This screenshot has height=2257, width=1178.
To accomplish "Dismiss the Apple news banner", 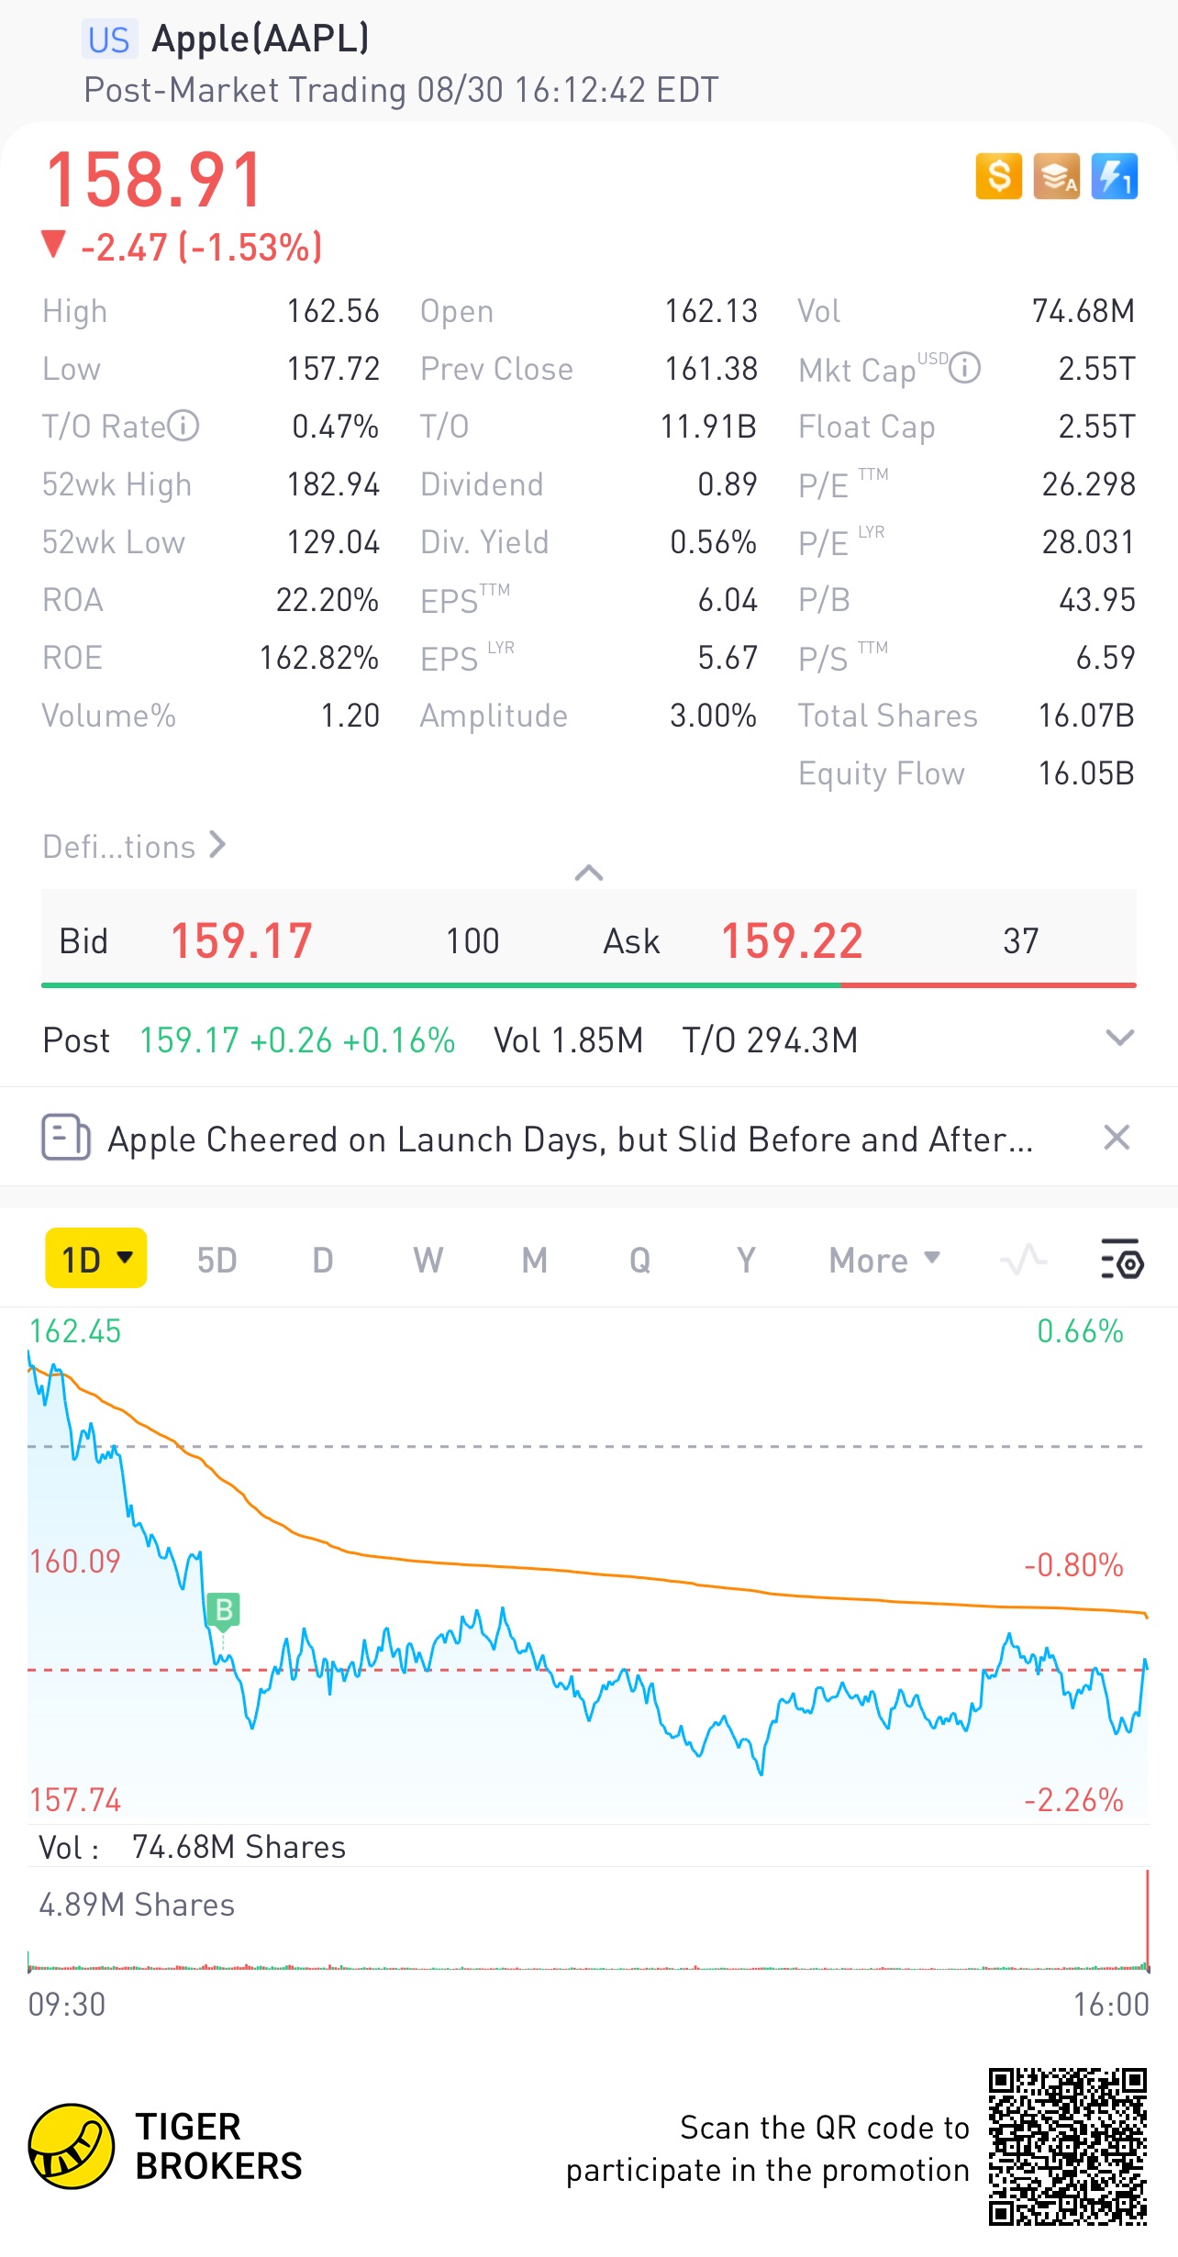I will tap(1116, 1138).
